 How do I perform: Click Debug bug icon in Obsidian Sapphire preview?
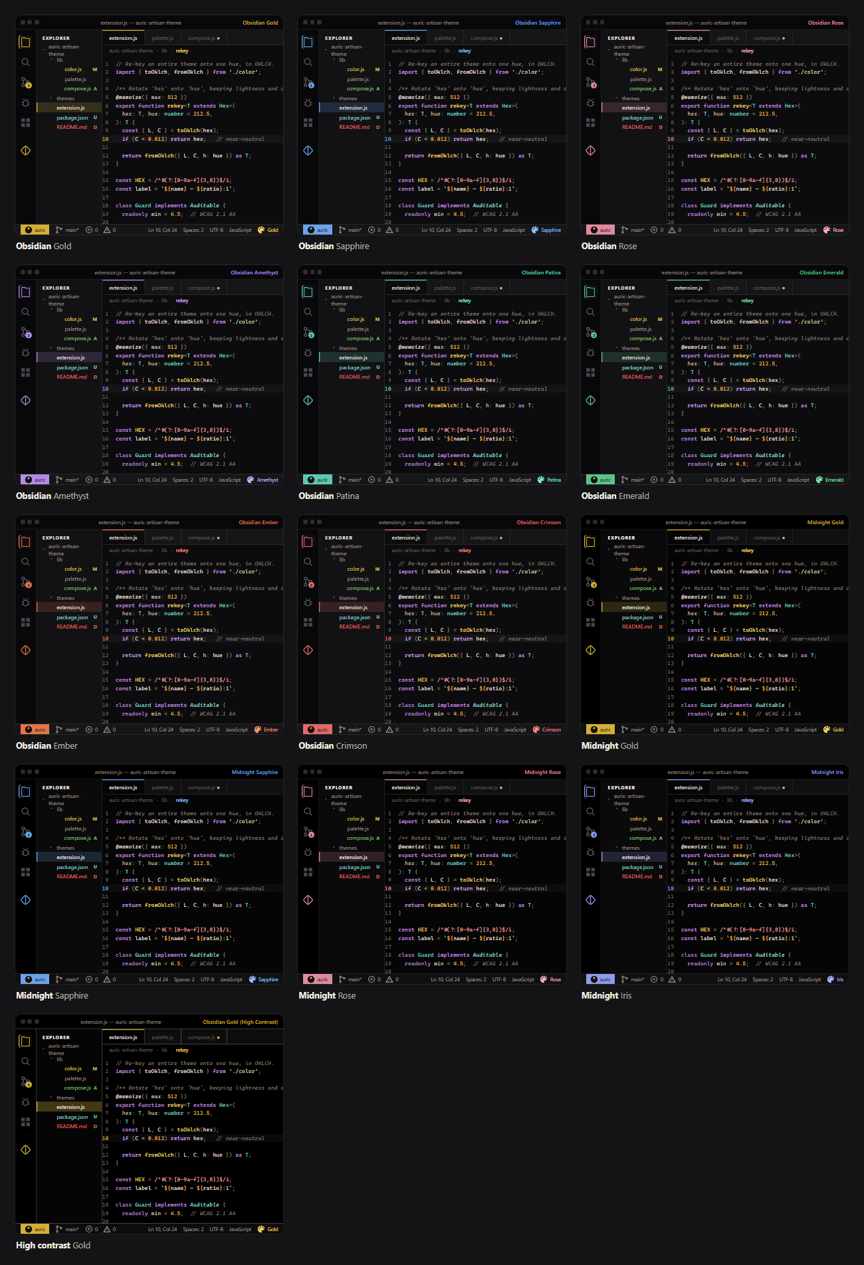[308, 103]
